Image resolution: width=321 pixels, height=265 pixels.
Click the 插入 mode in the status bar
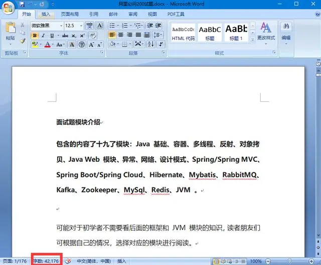pyautogui.click(x=121, y=261)
